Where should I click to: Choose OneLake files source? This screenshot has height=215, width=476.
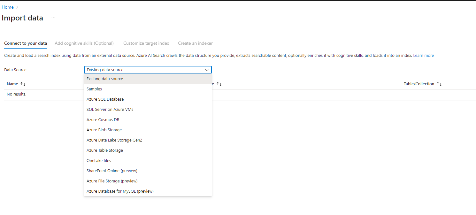[148, 160]
